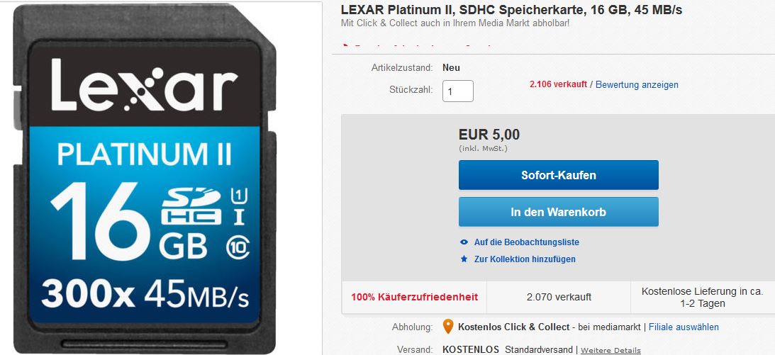Choose a store via Filiale auswählen
Screen dimensions: 775x355
(x=684, y=327)
